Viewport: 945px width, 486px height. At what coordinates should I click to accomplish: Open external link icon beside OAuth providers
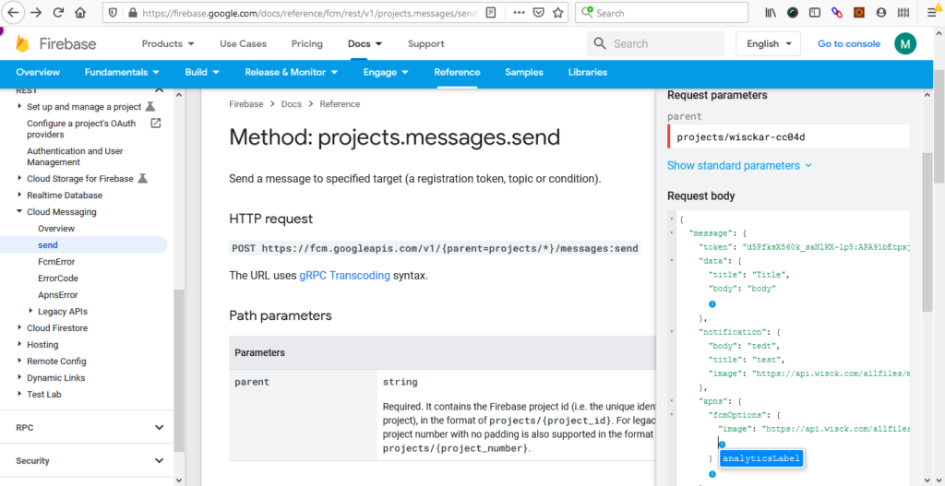tap(156, 124)
